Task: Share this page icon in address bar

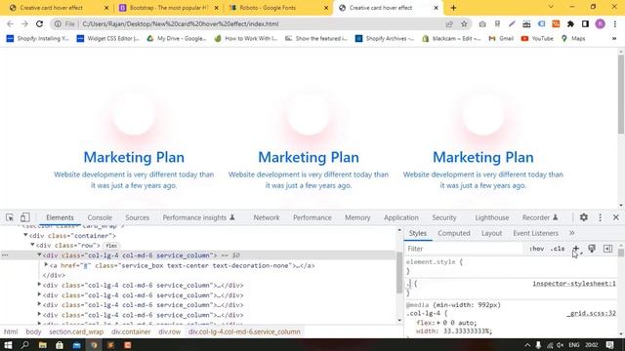Action: 449,23
